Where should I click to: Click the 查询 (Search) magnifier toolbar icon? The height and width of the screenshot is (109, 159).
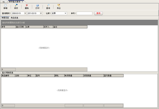[x=48, y=5]
